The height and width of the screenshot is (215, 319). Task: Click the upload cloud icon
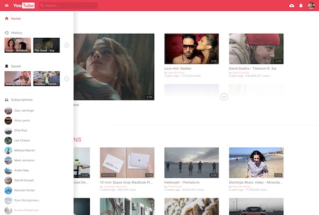[x=291, y=5]
